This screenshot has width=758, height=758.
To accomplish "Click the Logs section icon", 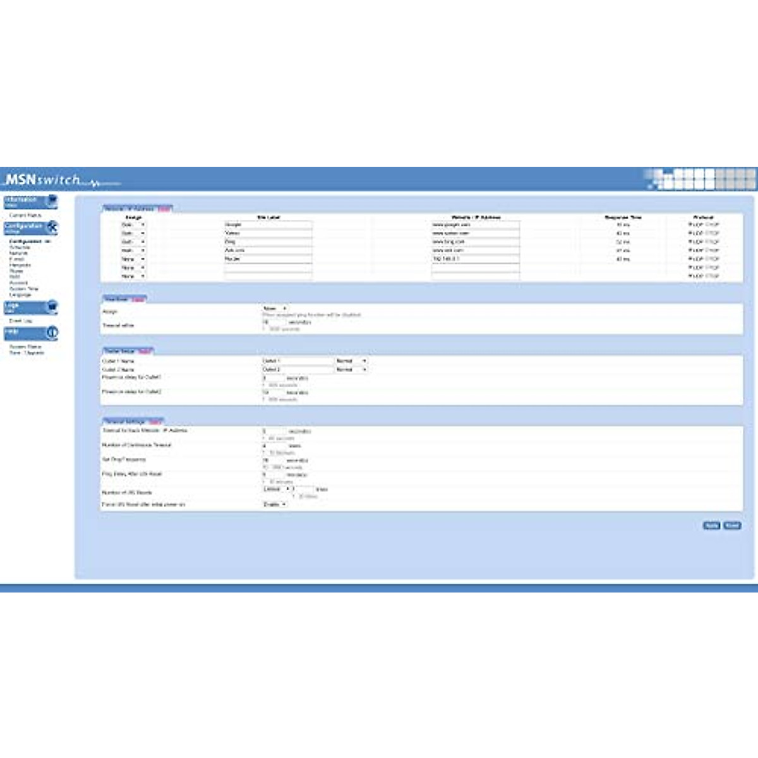I will pyautogui.click(x=52, y=307).
